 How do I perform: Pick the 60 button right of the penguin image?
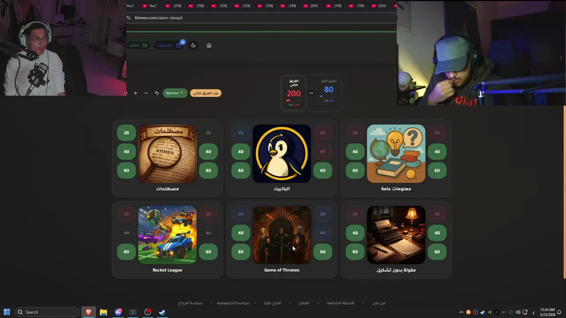322,170
